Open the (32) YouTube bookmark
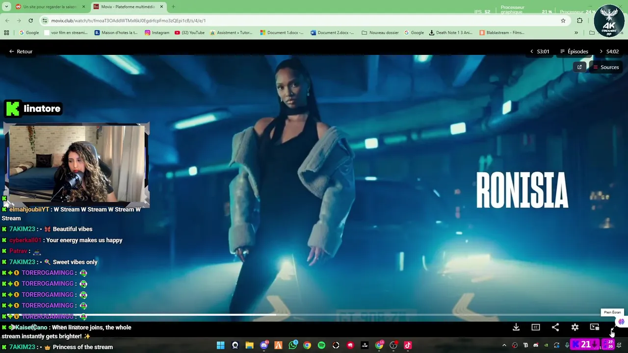Image resolution: width=628 pixels, height=353 pixels. [189, 33]
